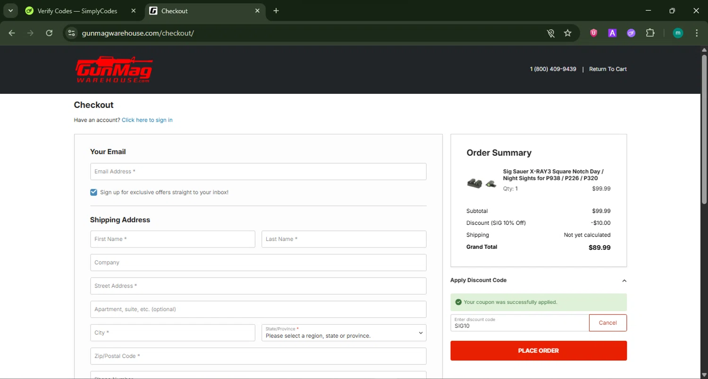Click the Company field

tap(258, 263)
